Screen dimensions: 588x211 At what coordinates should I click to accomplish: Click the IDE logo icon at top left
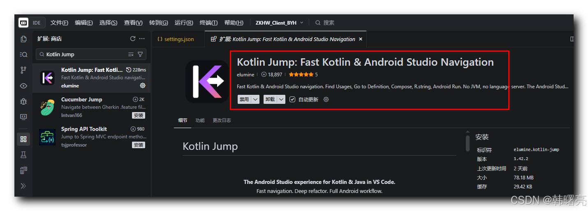23,23
